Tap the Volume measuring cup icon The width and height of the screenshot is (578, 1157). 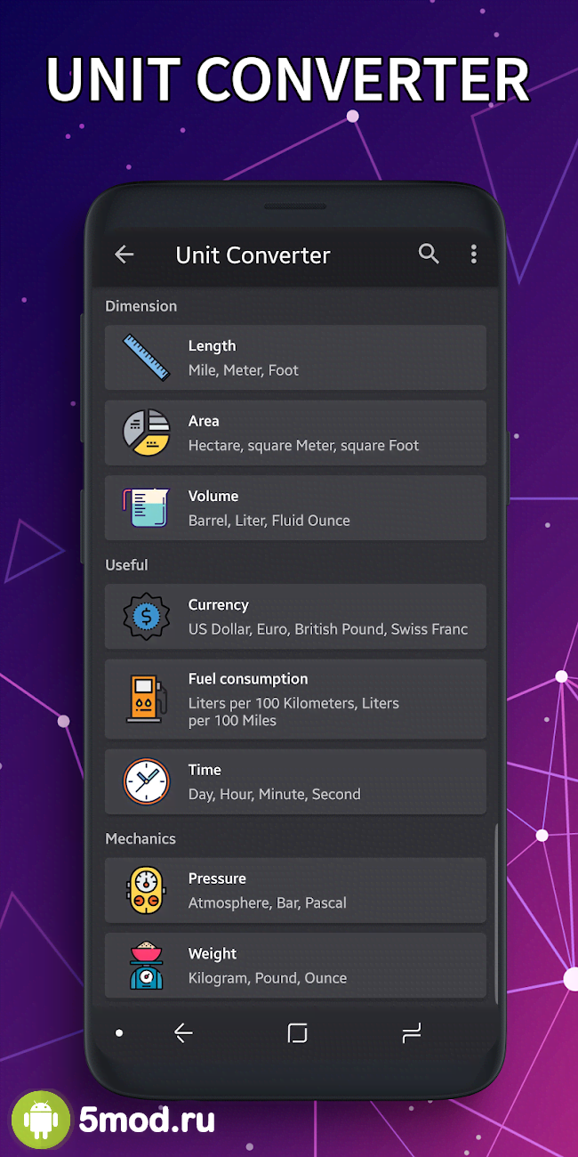tap(146, 507)
